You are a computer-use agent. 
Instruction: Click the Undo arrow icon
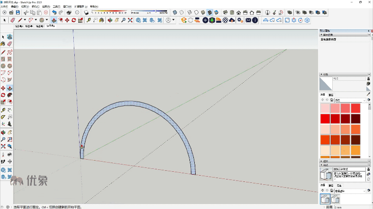click(x=54, y=12)
